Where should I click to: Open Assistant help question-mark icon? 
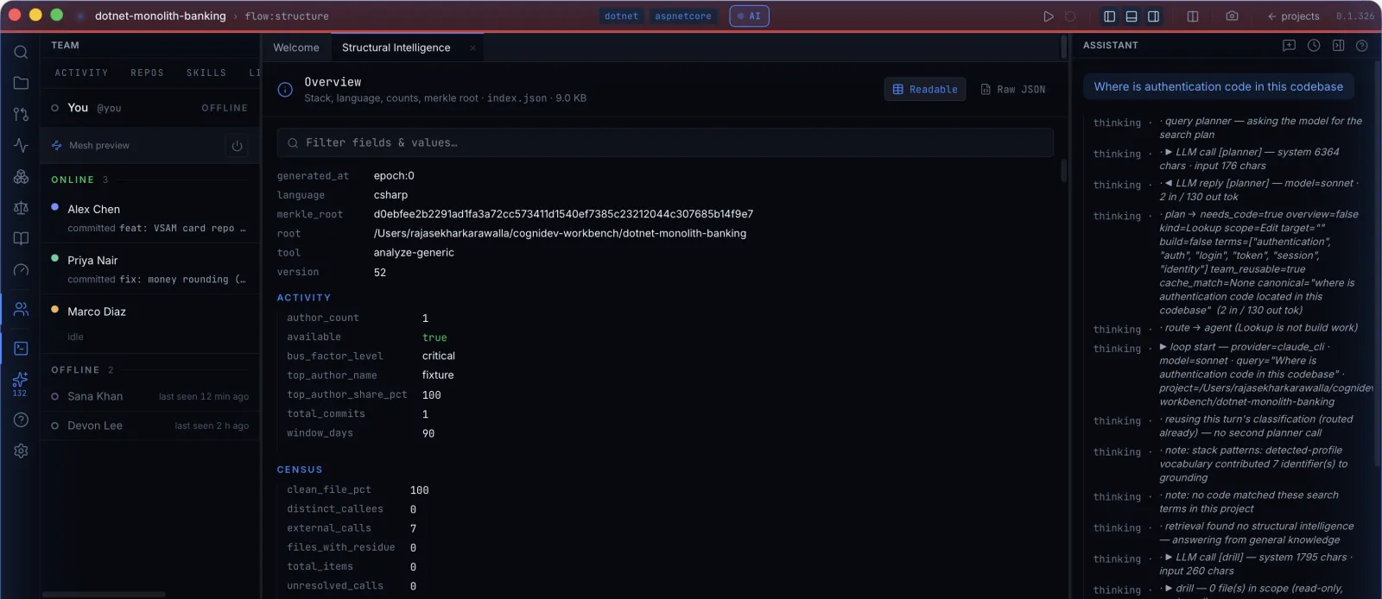(1361, 46)
